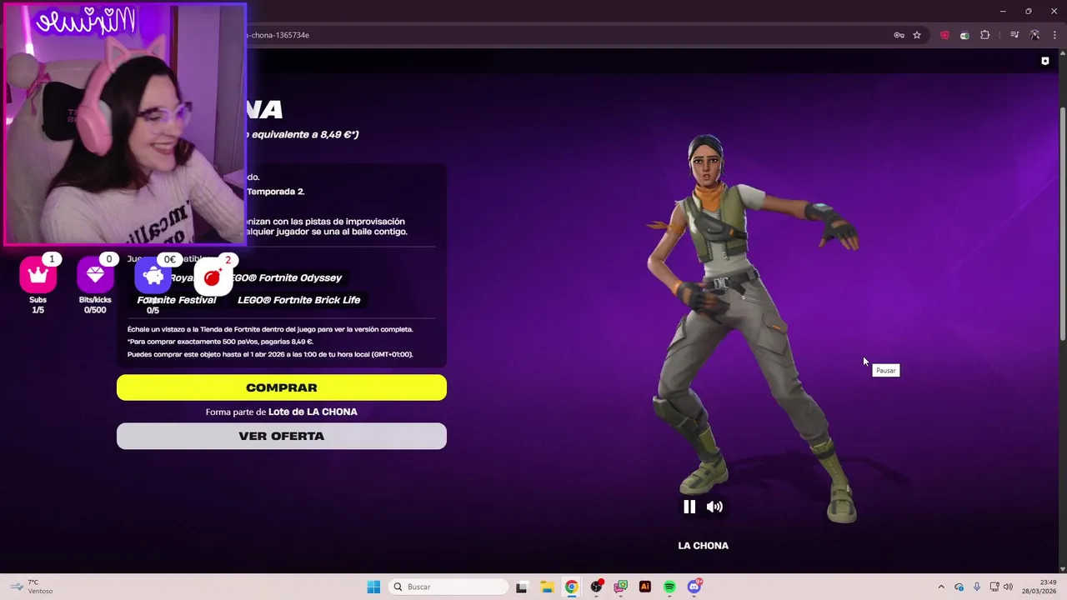Open the red extension icon in toolbar
The image size is (1067, 600).
[944, 35]
